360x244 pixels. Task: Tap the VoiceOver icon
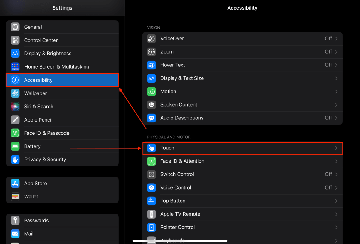(151, 39)
